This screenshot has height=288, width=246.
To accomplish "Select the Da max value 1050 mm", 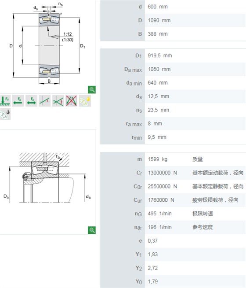I will pyautogui.click(x=159, y=69).
